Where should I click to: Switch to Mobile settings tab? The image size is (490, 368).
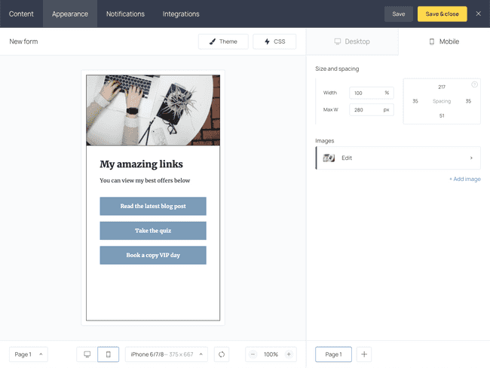(x=444, y=41)
